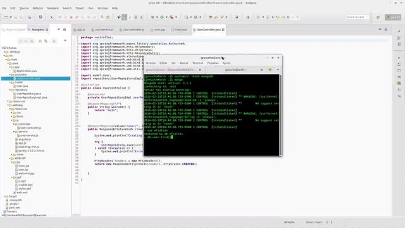Select UserRepository.java in the tree
The width and height of the screenshot is (405, 228).
coord(27,94)
